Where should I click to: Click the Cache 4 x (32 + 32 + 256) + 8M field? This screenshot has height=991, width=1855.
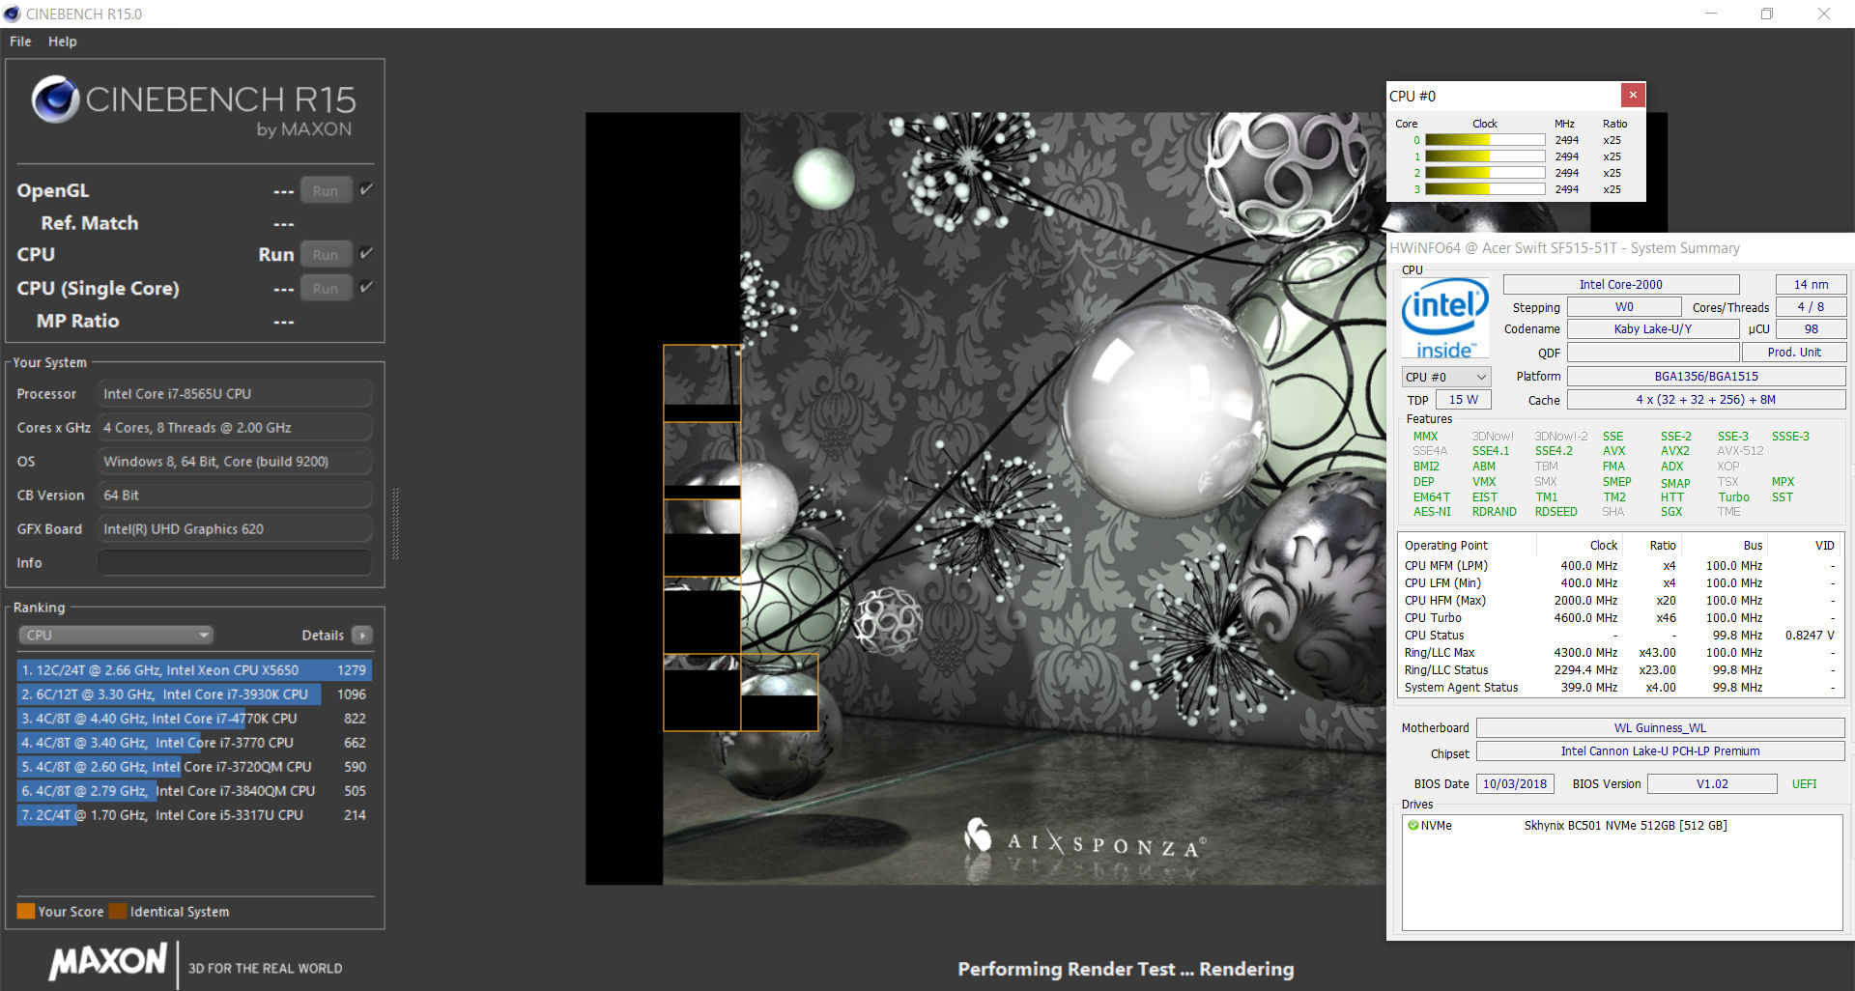tap(1706, 400)
